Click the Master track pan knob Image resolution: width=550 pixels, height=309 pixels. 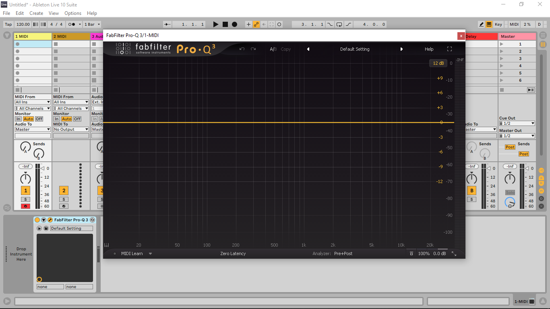(510, 178)
